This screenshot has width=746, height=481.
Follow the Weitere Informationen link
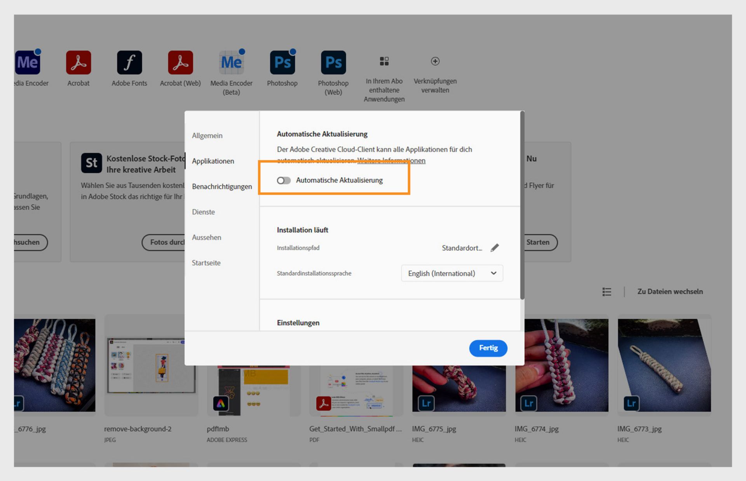point(391,161)
